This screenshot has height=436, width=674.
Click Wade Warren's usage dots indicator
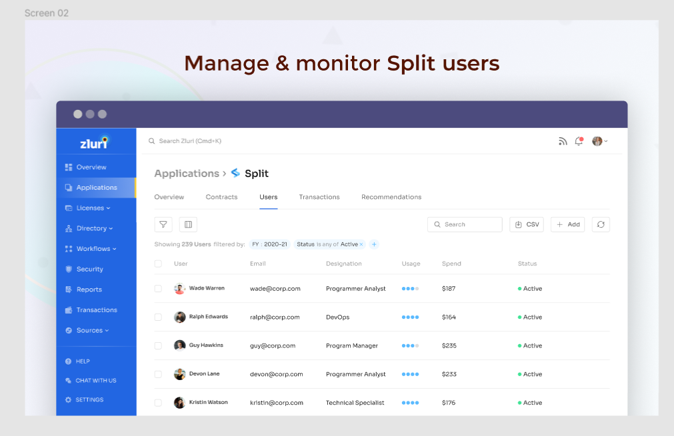click(x=410, y=289)
